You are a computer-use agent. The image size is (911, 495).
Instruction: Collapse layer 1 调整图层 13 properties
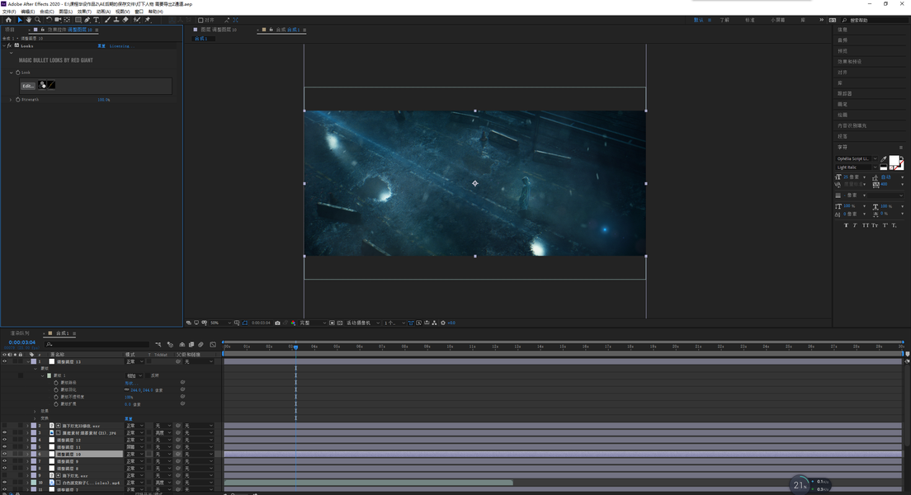click(x=28, y=361)
